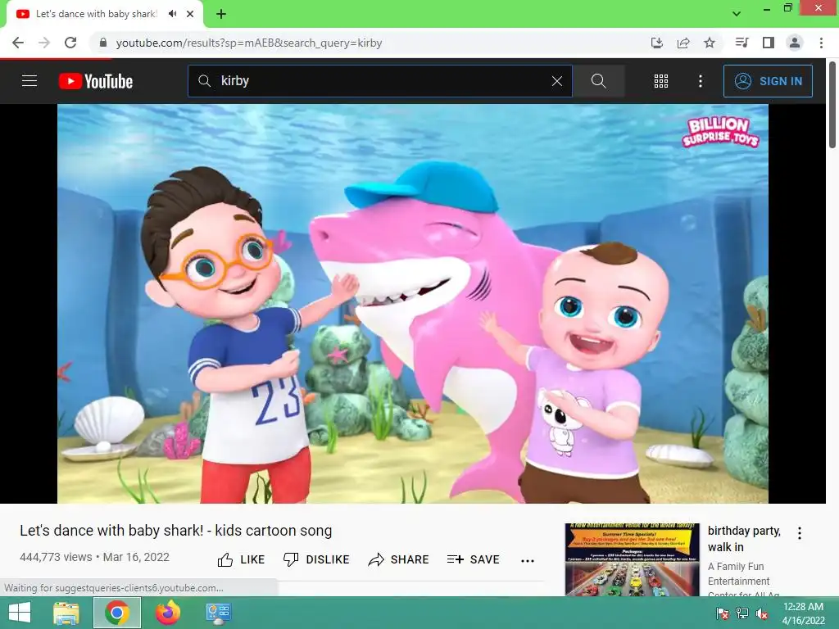Mute the tab via speaker icon
This screenshot has width=839, height=629.
(x=172, y=14)
